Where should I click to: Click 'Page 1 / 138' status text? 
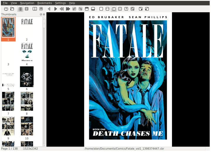point(9,149)
